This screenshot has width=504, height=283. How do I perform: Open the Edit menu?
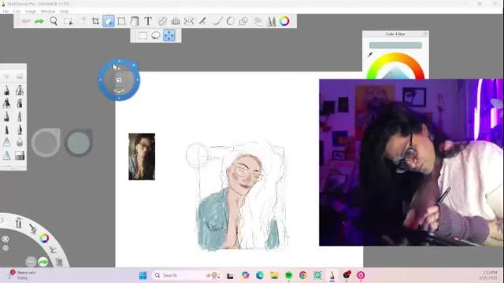coord(17,11)
